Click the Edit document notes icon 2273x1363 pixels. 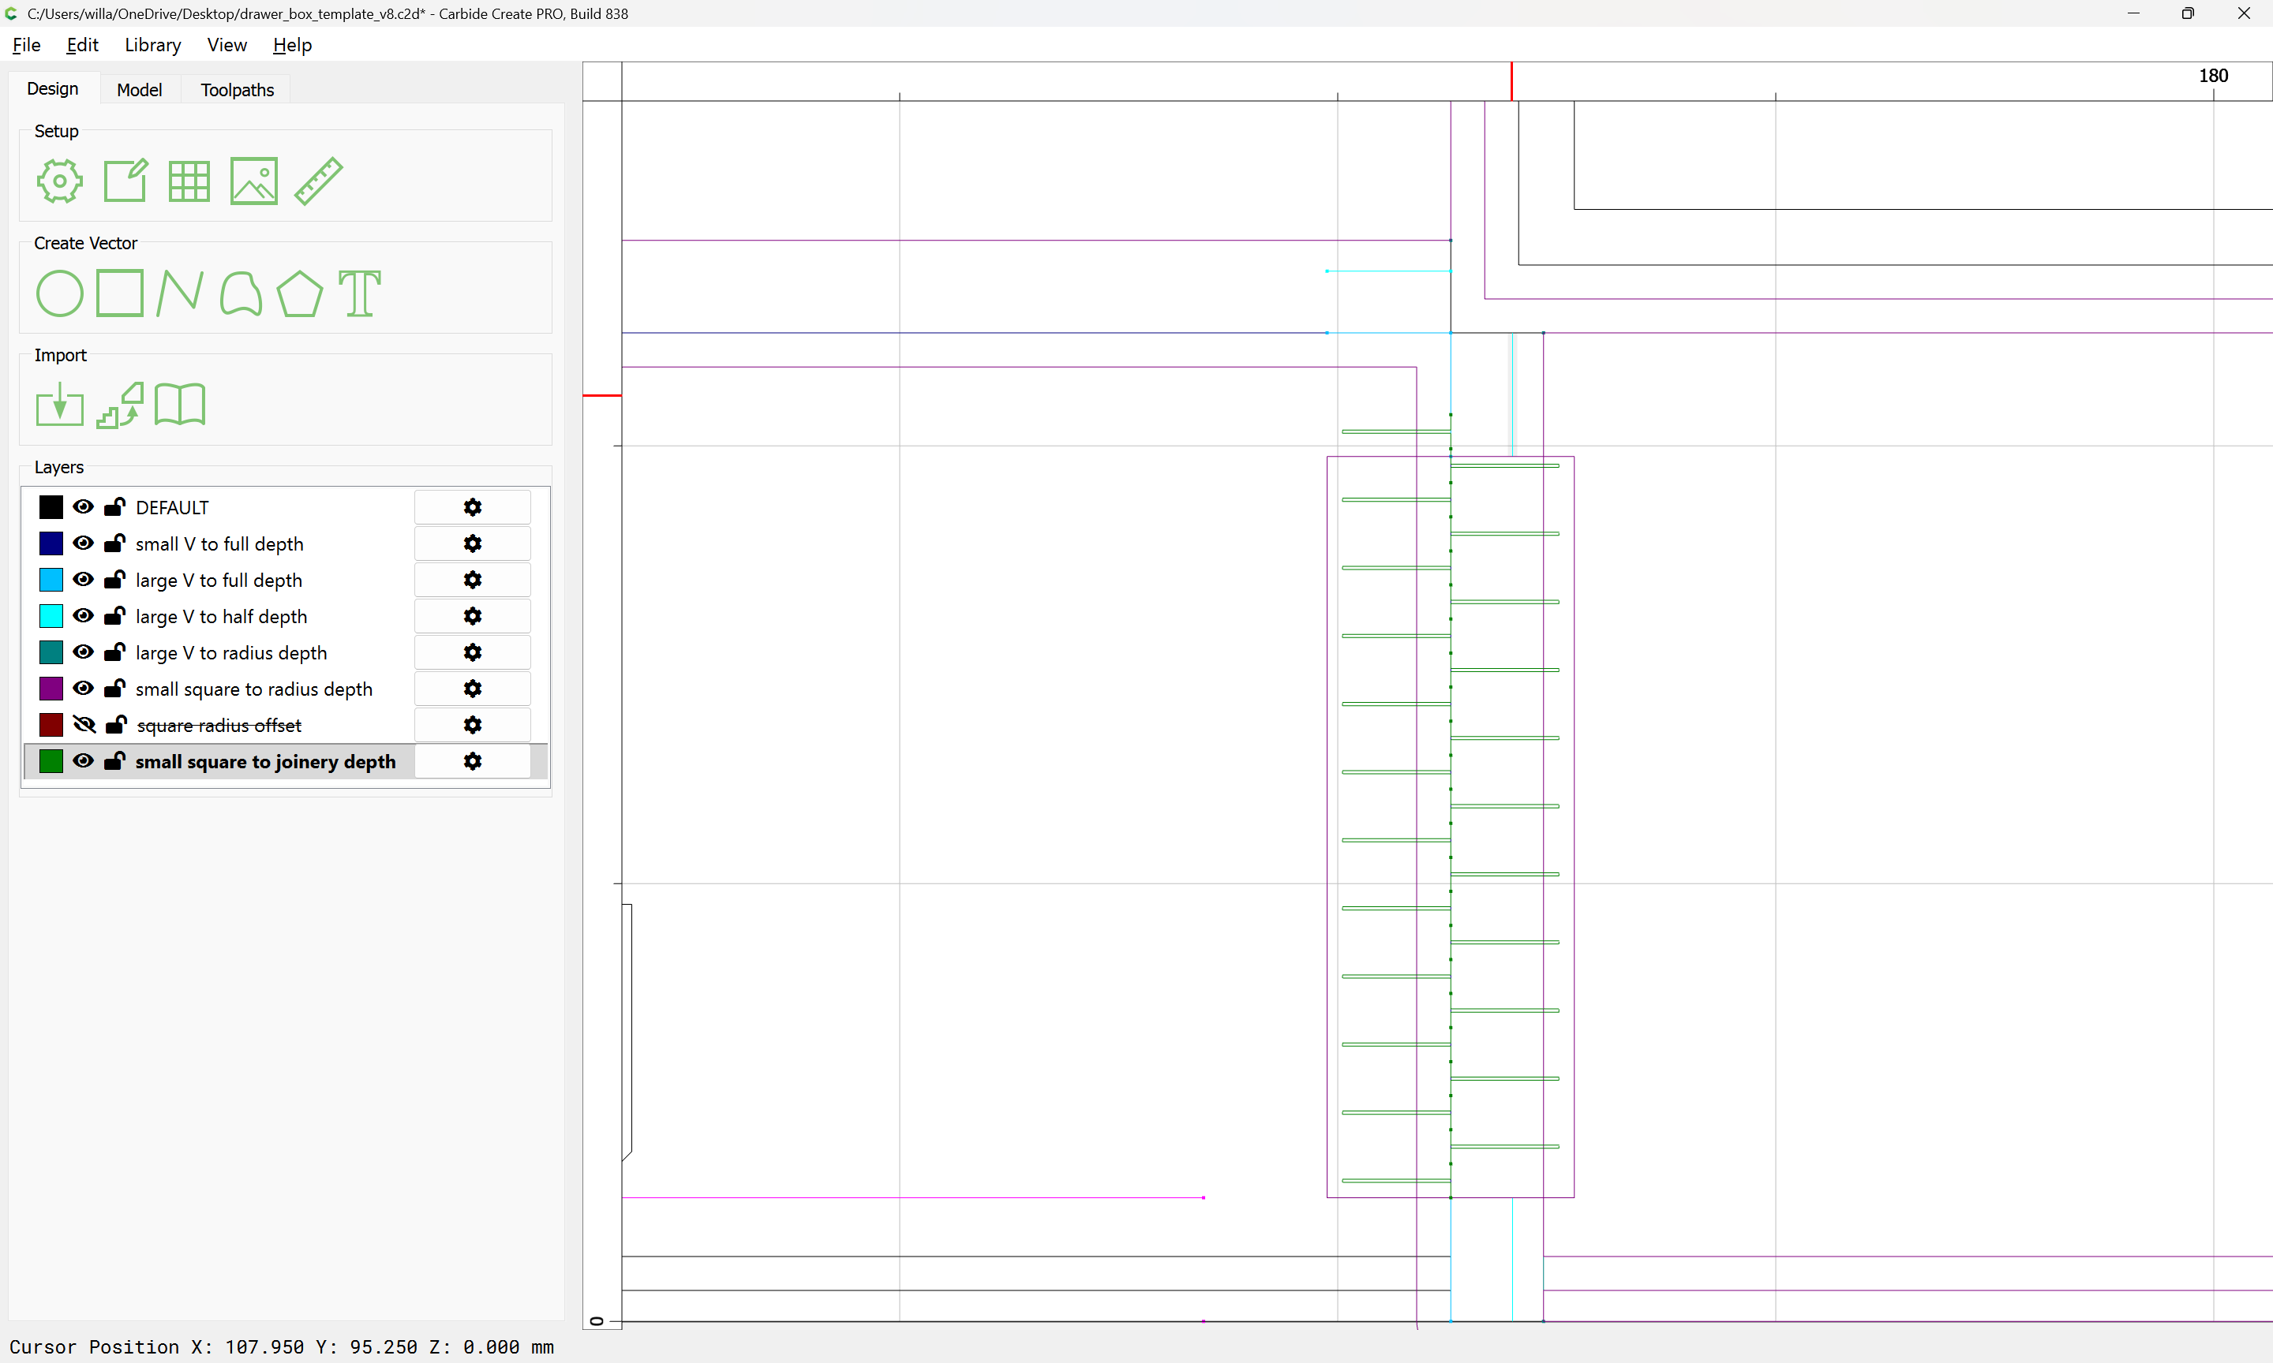coord(125,181)
